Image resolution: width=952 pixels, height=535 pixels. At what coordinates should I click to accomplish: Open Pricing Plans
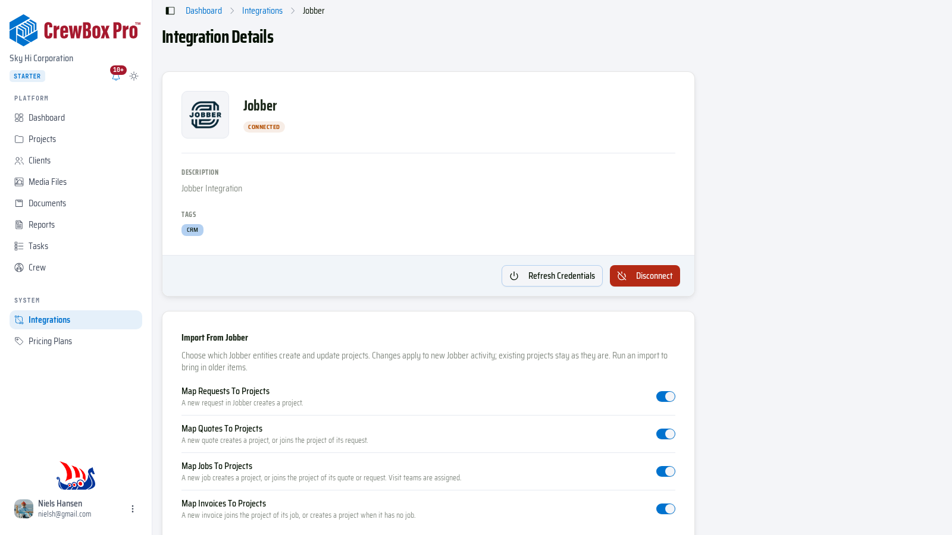pyautogui.click(x=76, y=341)
